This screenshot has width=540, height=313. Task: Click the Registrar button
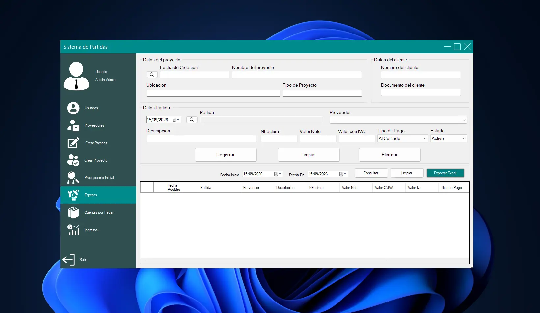(x=226, y=155)
